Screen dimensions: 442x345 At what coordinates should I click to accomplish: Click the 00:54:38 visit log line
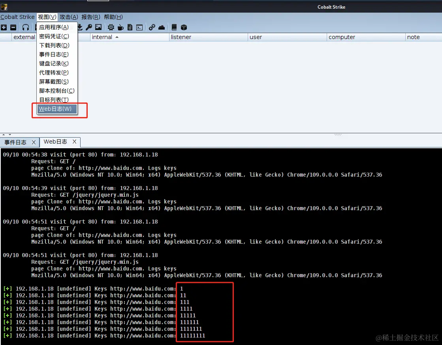[80, 155]
